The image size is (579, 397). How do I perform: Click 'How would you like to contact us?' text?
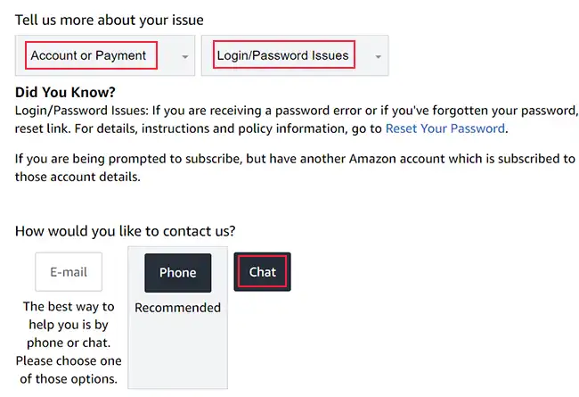tap(126, 231)
